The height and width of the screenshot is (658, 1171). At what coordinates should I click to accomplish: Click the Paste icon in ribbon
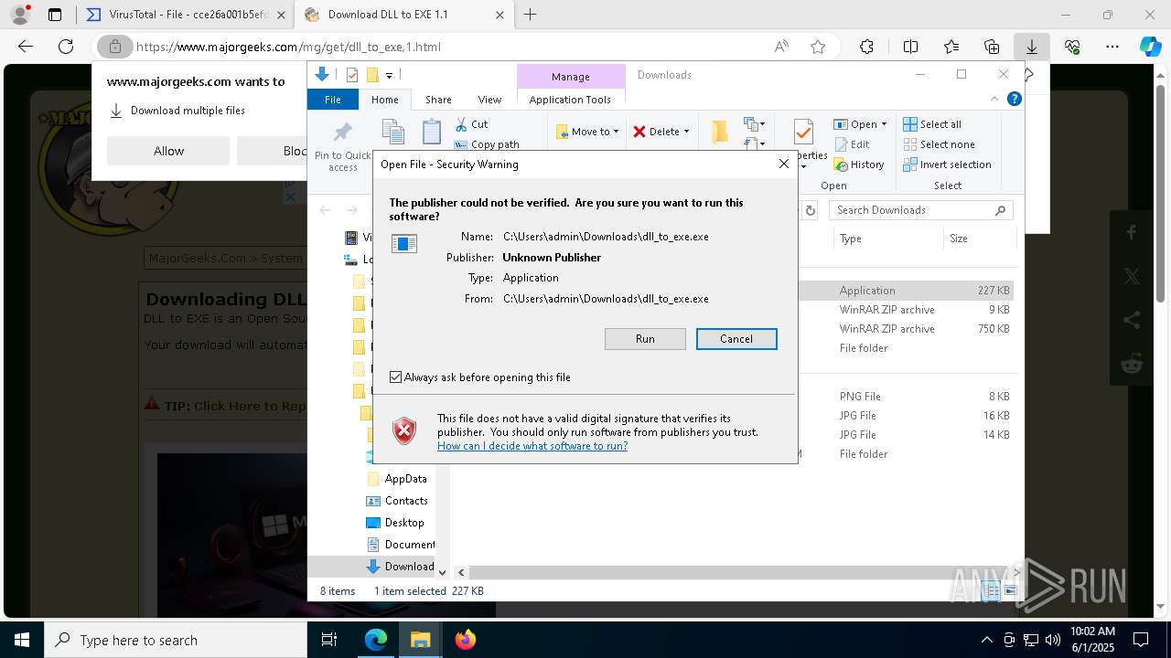[432, 133]
